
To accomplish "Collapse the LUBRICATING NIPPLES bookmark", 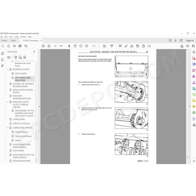I will click(x=8, y=128).
